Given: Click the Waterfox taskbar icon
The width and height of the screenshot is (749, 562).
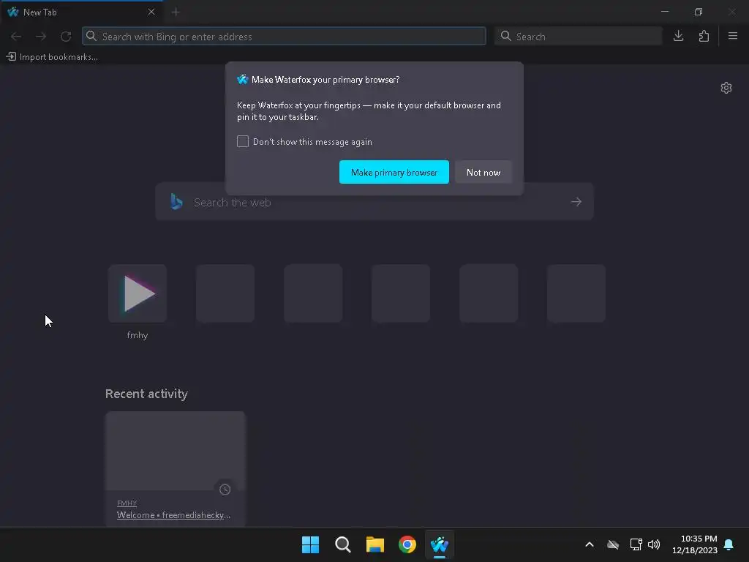Looking at the screenshot, I should point(440,544).
